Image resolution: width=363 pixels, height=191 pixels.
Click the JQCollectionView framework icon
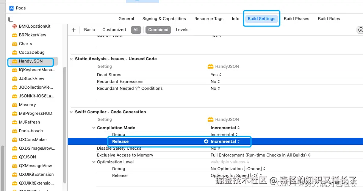(x=14, y=87)
